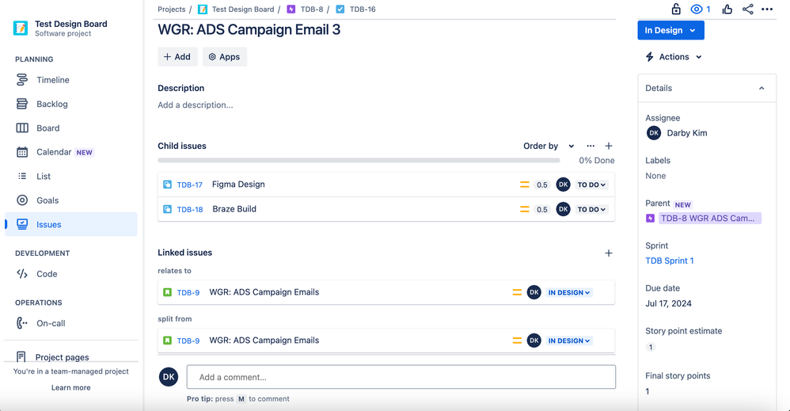Click the Learn more link
This screenshot has height=411, width=790.
71,388
